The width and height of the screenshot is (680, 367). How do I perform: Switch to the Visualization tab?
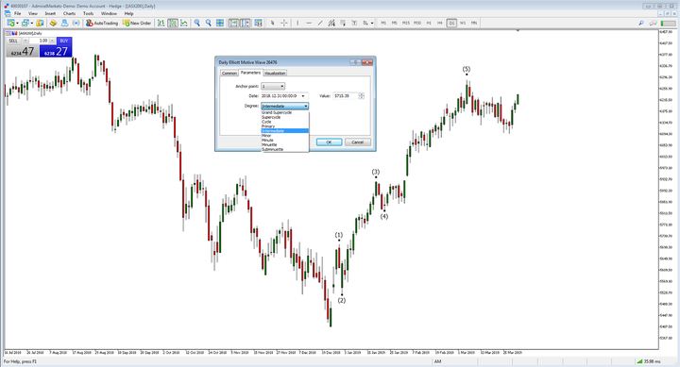click(x=275, y=74)
